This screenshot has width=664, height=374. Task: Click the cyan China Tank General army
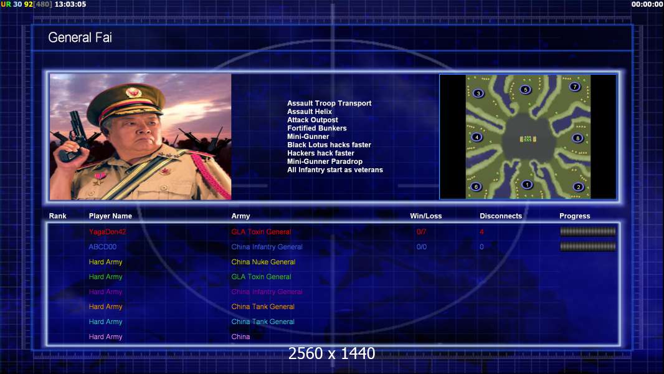point(263,322)
